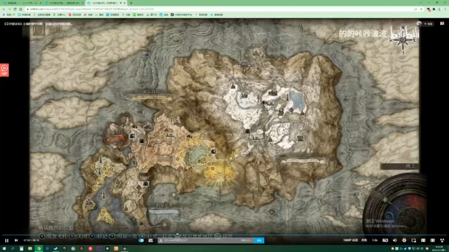Open danmaku display settings icon

click(150, 240)
